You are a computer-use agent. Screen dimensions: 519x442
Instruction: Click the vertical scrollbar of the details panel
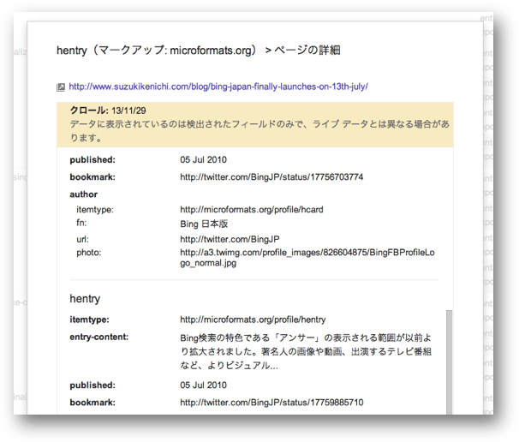tap(449, 361)
